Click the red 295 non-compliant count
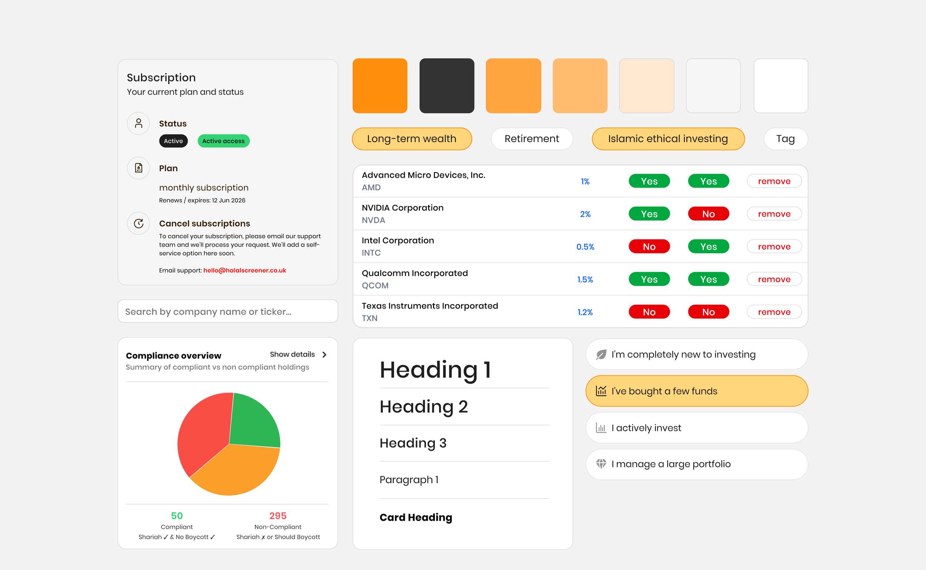 (x=278, y=516)
